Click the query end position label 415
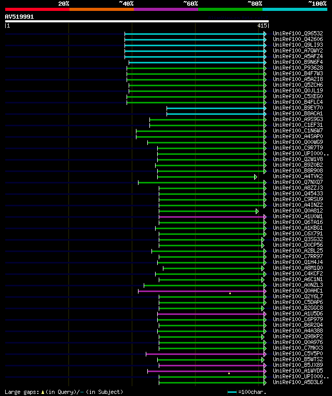 point(262,25)
